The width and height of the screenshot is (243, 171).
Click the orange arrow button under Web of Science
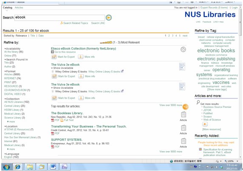click(x=205, y=124)
